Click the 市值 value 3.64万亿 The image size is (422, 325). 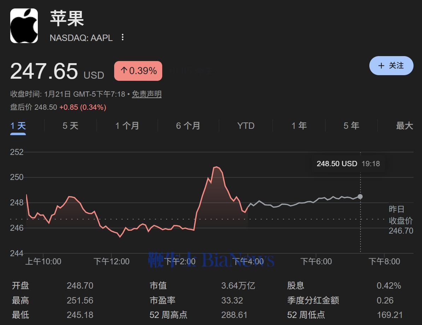click(x=238, y=285)
